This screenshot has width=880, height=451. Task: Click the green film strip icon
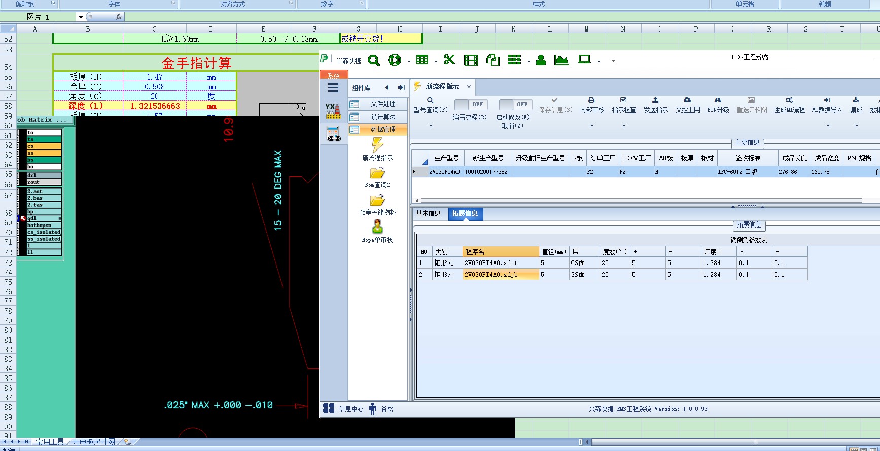471,60
